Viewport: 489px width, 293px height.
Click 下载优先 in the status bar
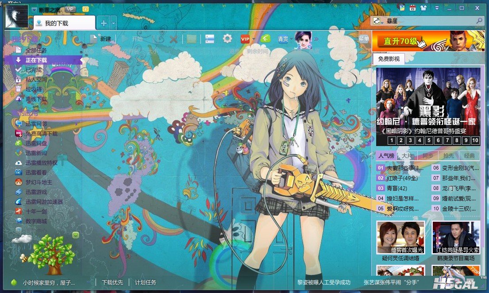click(112, 282)
